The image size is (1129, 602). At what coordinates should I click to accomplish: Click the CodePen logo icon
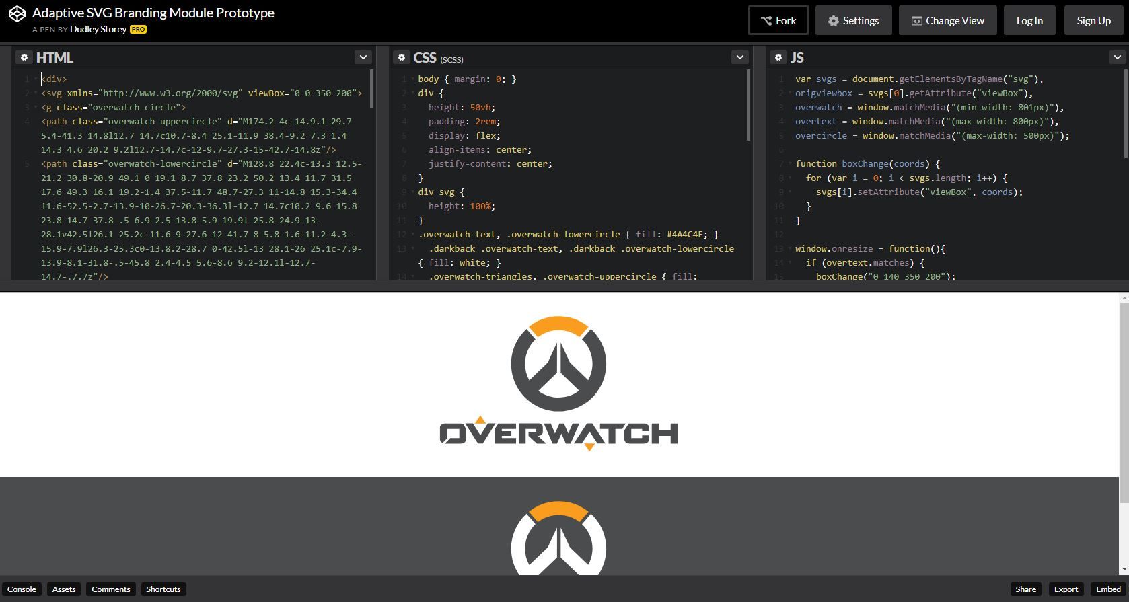tap(17, 14)
